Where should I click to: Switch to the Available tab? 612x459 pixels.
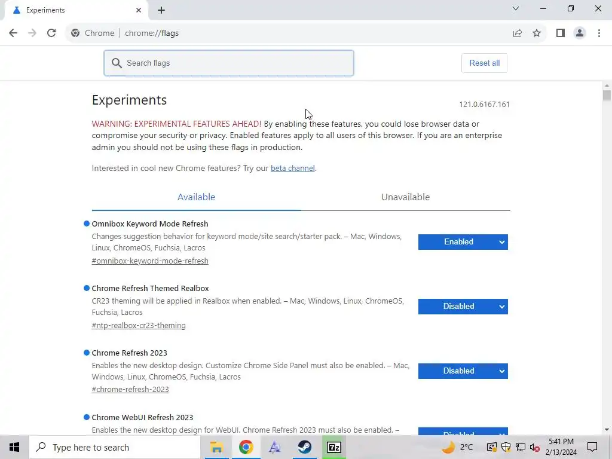[196, 197]
